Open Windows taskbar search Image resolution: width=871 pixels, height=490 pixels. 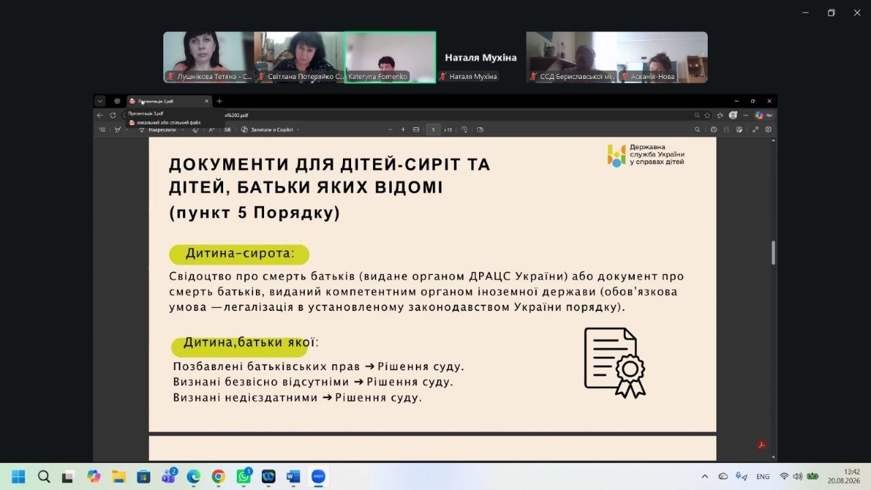coord(44,476)
